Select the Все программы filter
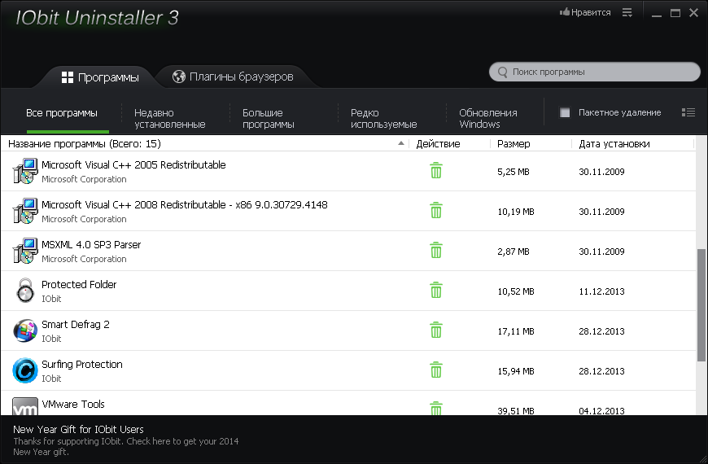This screenshot has width=708, height=464. pos(62,113)
